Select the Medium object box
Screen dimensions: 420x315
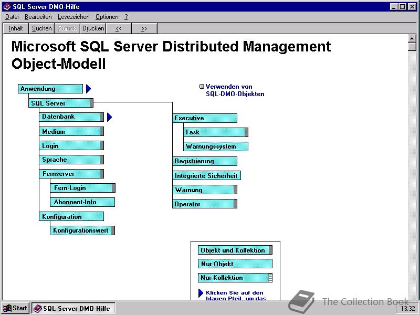(71, 132)
